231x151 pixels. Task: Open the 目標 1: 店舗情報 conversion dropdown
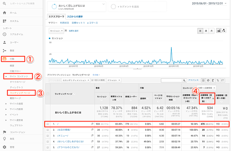click(206, 88)
